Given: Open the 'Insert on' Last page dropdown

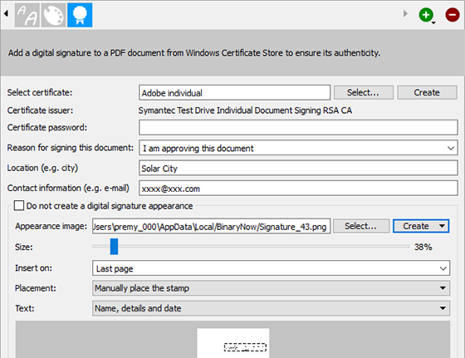Looking at the screenshot, I should click(x=443, y=268).
